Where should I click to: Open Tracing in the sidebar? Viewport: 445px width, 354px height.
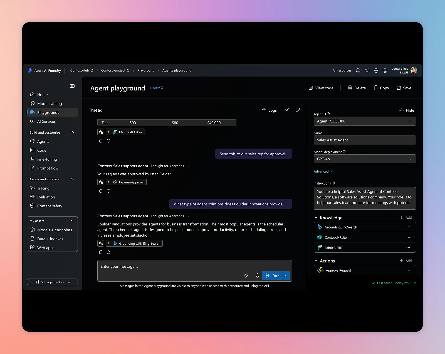click(43, 188)
